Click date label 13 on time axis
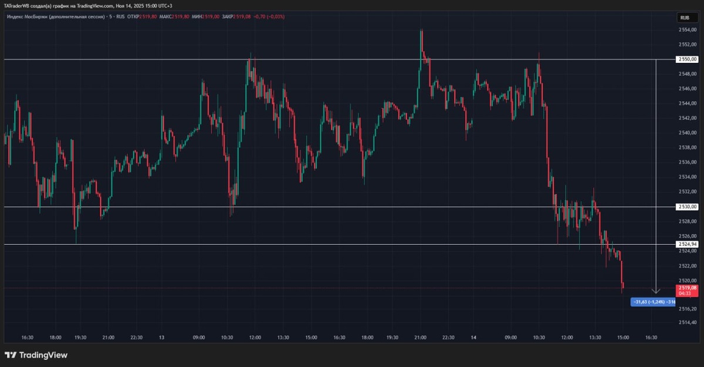Screen dimensions: 704x367 163,338
